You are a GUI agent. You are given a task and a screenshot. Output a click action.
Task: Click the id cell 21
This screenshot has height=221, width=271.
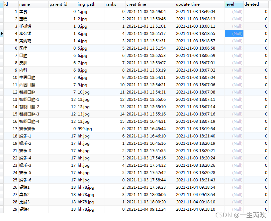11,151
